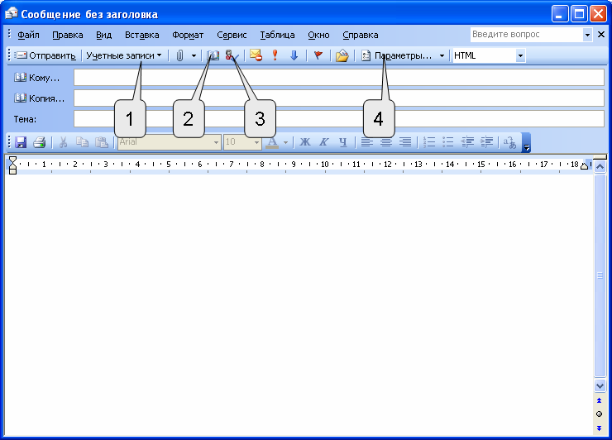612x440 pixels.
Task: Click the select browse object circle button
Action: 600,414
